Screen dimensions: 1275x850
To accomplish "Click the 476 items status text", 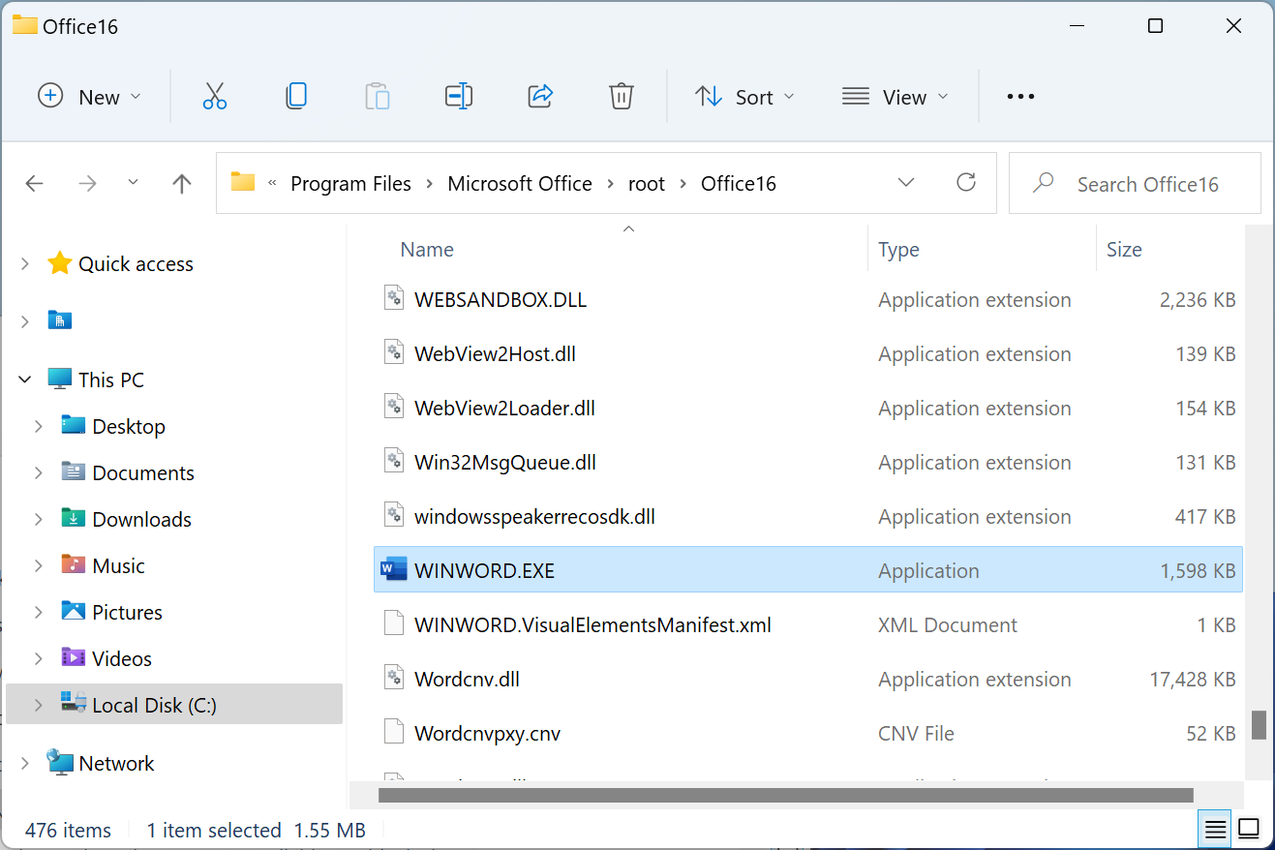I will 68,831.
